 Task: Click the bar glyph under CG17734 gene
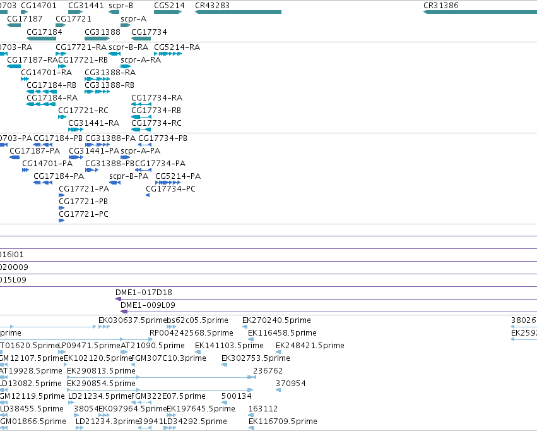[141, 39]
